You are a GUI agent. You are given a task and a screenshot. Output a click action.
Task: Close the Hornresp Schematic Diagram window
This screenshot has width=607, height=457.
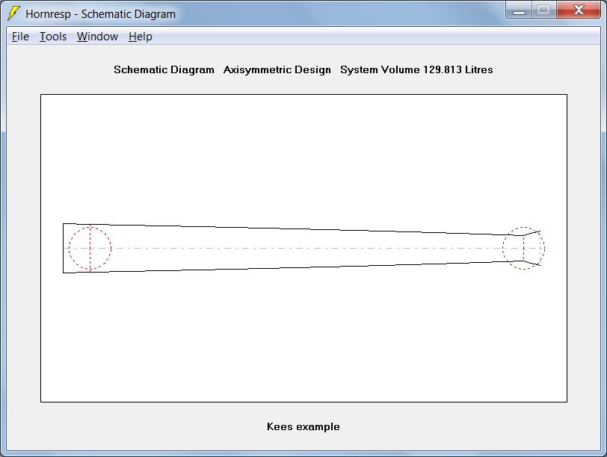(579, 10)
